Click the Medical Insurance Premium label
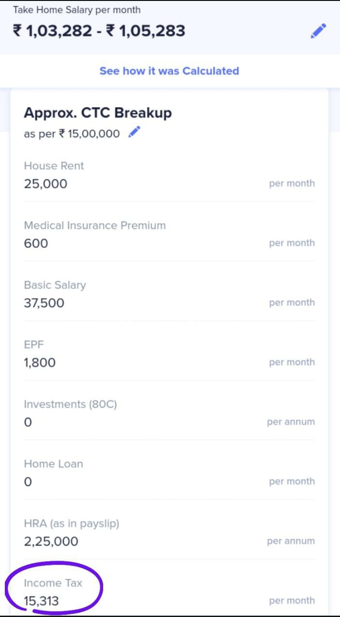 coord(95,226)
